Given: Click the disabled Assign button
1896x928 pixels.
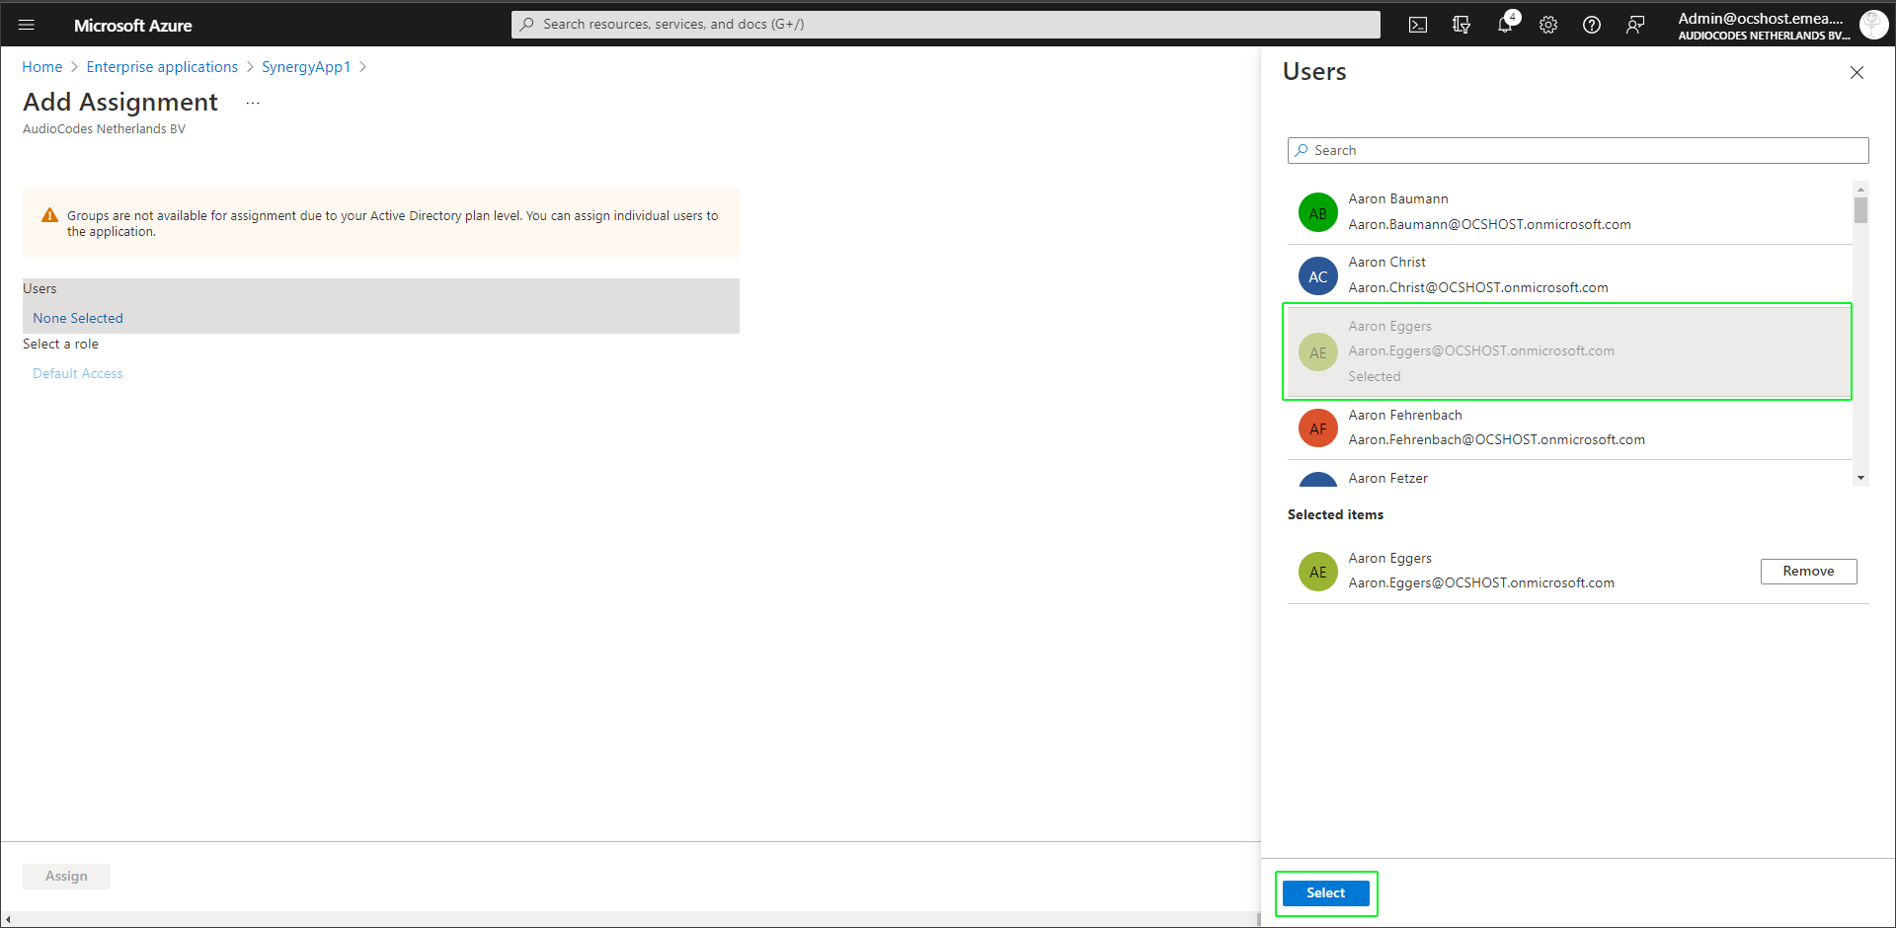Looking at the screenshot, I should point(66,876).
